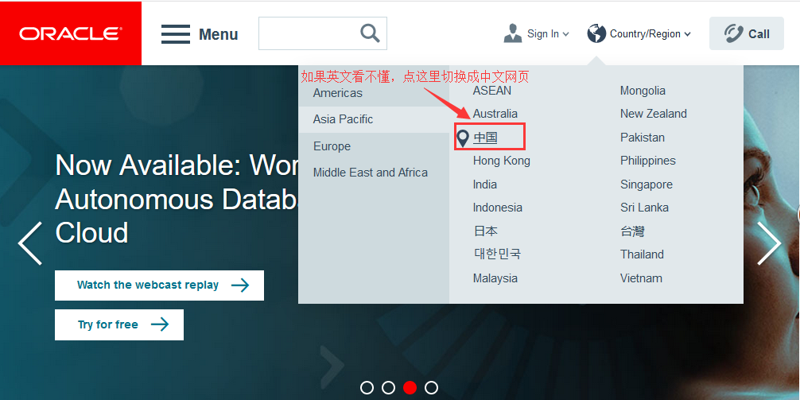Image resolution: width=800 pixels, height=400 pixels.
Task: Select the fourth carousel dot
Action: coord(431,388)
